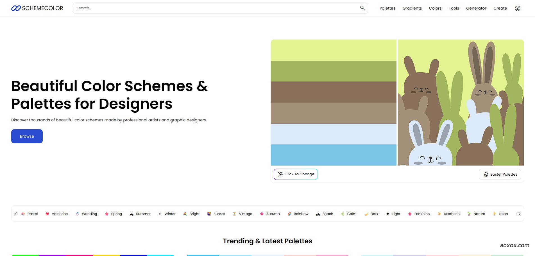The height and width of the screenshot is (256, 535).
Task: Click the Schemecolor infinity logo
Action: (x=16, y=8)
